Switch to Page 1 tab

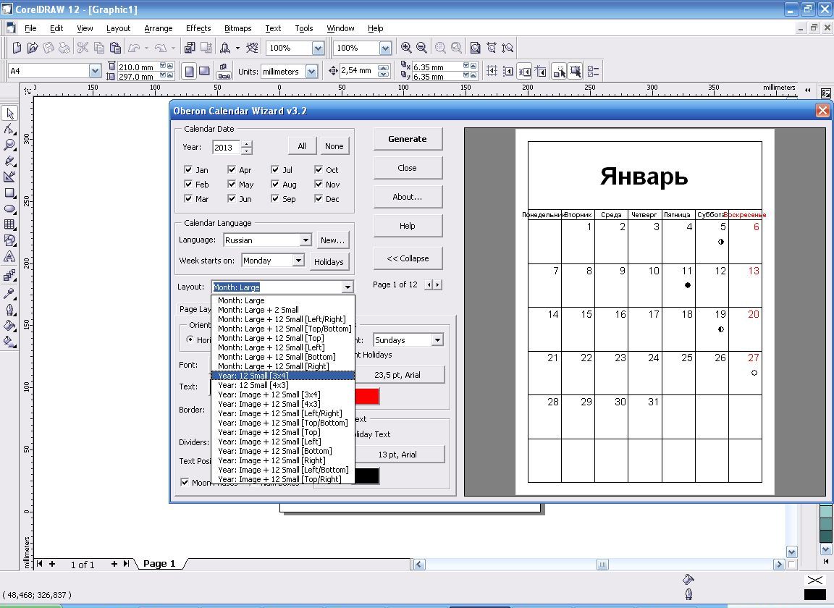pyautogui.click(x=159, y=563)
